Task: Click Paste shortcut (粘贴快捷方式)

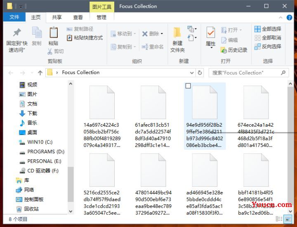Action: point(85,38)
